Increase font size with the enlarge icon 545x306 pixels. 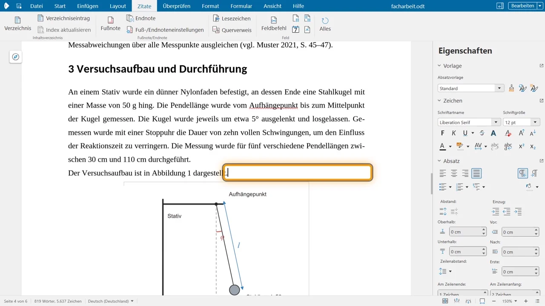tap(522, 133)
